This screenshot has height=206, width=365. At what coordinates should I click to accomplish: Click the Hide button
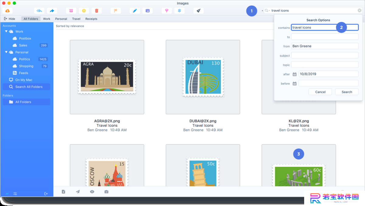9,19
